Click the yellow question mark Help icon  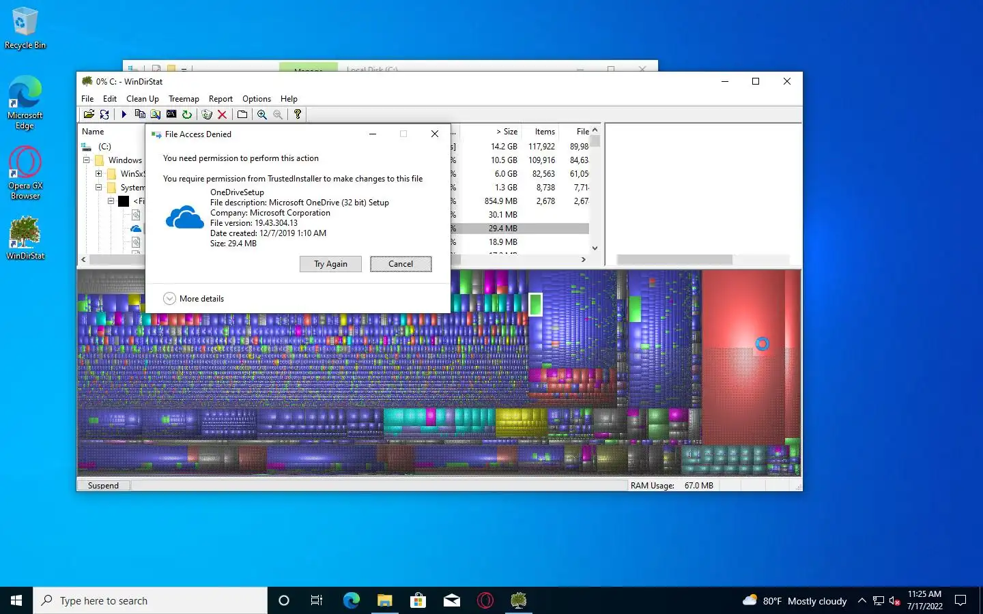(x=298, y=115)
